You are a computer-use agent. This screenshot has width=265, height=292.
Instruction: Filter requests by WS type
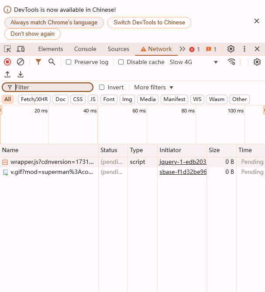(x=197, y=99)
